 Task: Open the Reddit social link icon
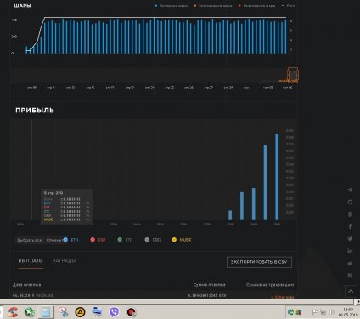pyautogui.click(x=350, y=263)
